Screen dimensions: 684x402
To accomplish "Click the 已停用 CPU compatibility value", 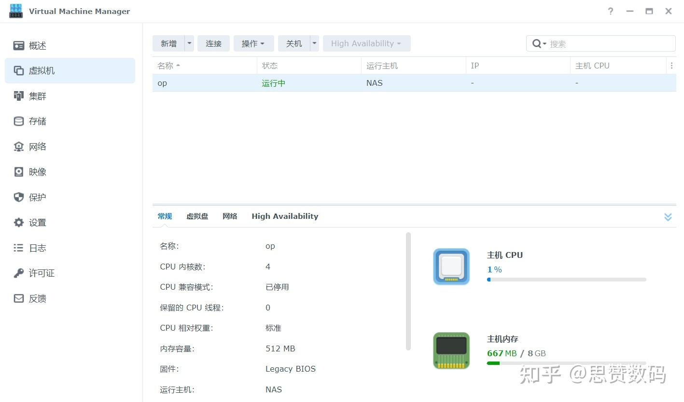I will pos(277,287).
